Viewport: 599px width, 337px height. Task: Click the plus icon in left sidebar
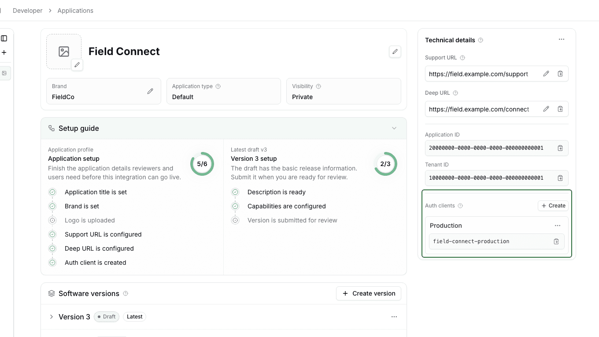click(4, 52)
